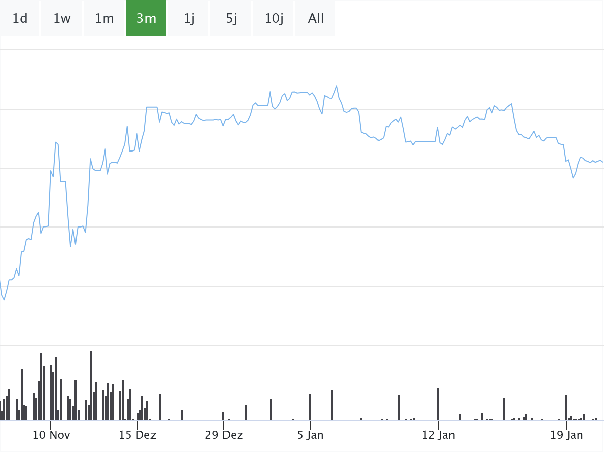This screenshot has width=604, height=453.
Task: Switch to the 1w range tab
Action: point(62,19)
